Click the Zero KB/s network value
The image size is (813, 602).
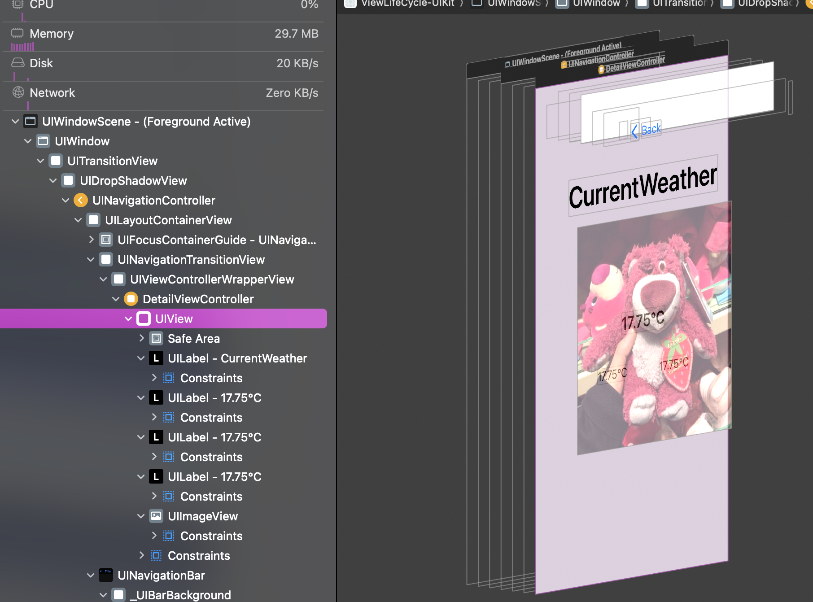click(292, 92)
